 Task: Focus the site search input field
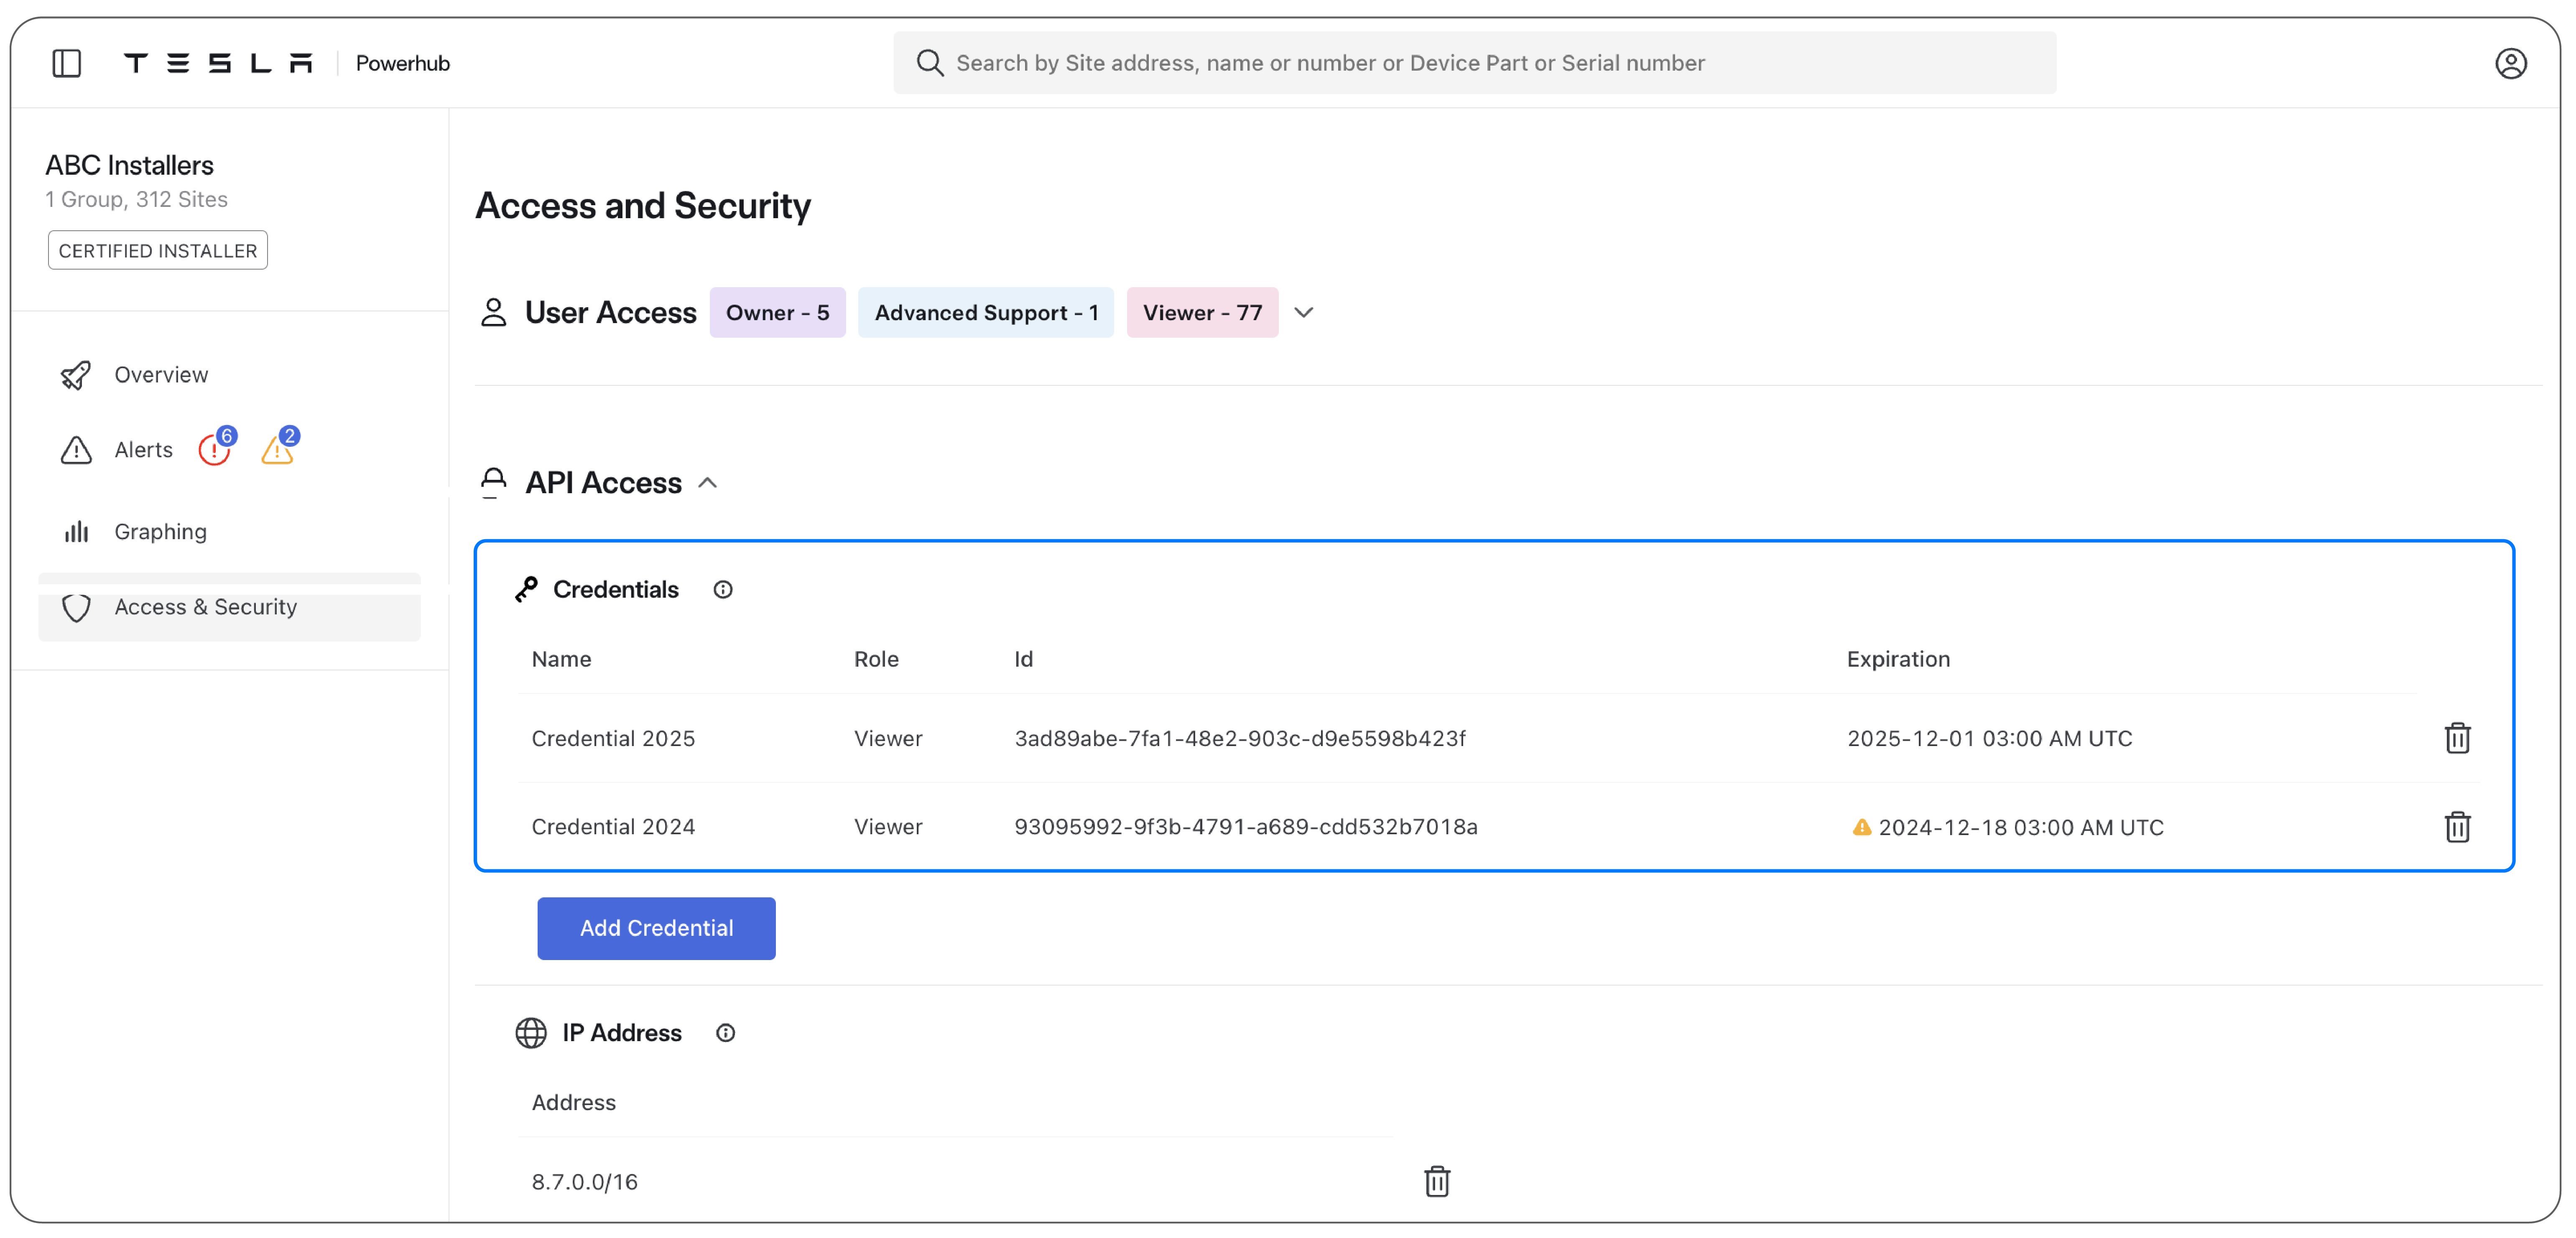coord(1474,63)
